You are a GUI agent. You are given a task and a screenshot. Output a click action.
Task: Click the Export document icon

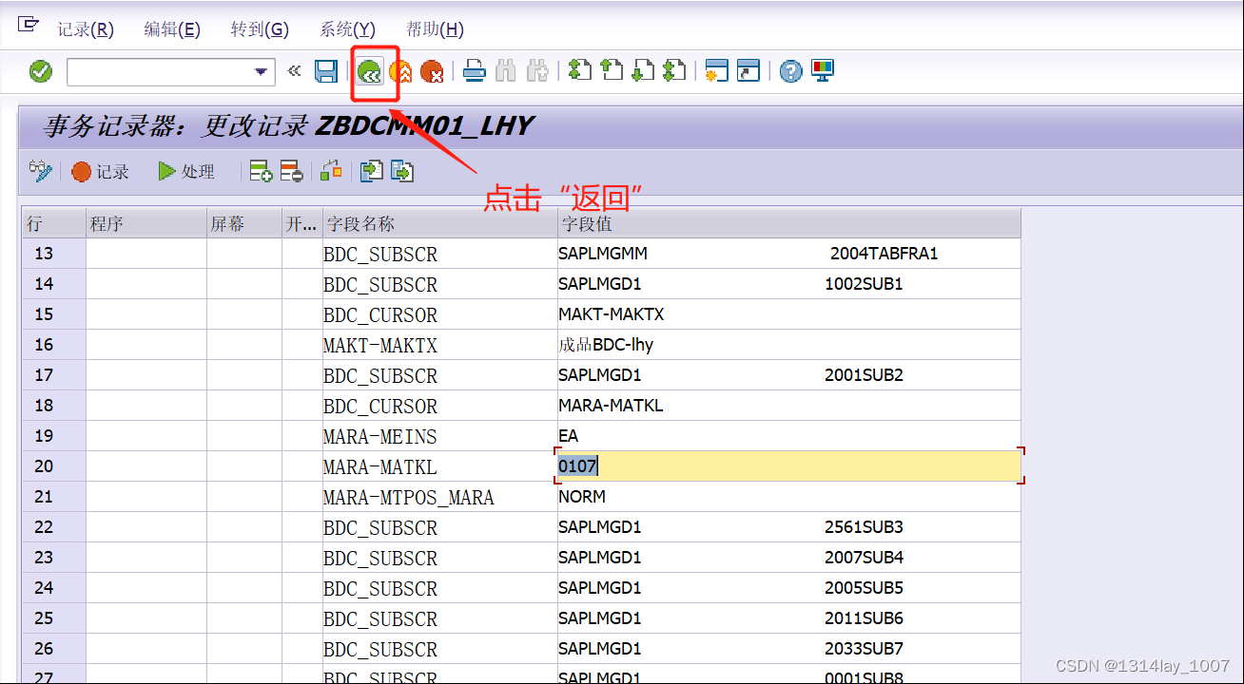(x=402, y=171)
